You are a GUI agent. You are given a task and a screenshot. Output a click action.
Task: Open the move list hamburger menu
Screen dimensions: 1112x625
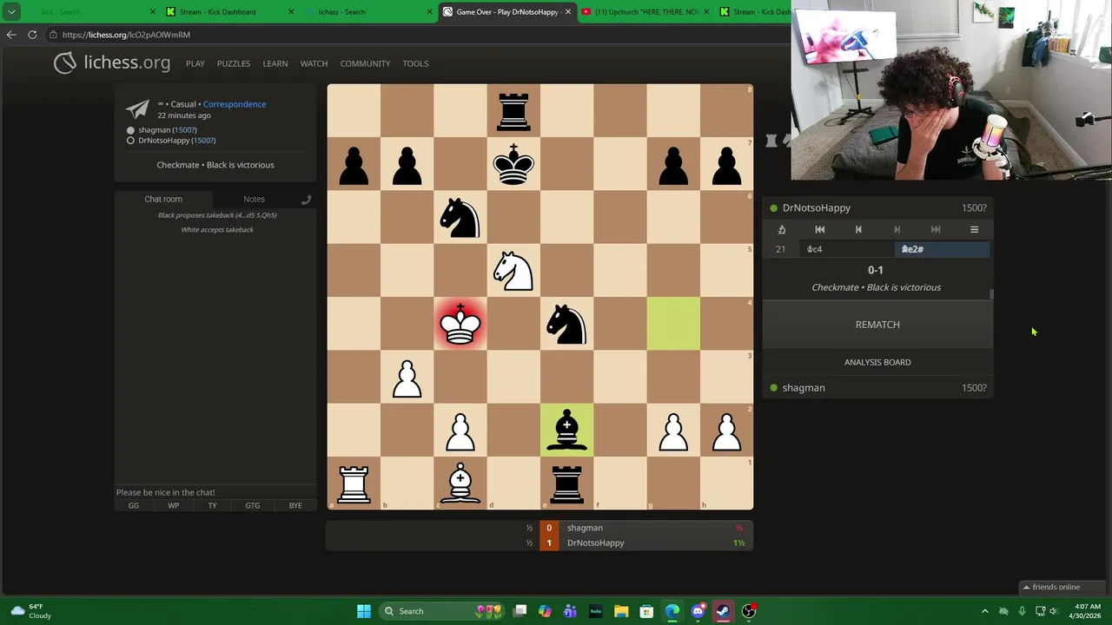pyautogui.click(x=974, y=229)
